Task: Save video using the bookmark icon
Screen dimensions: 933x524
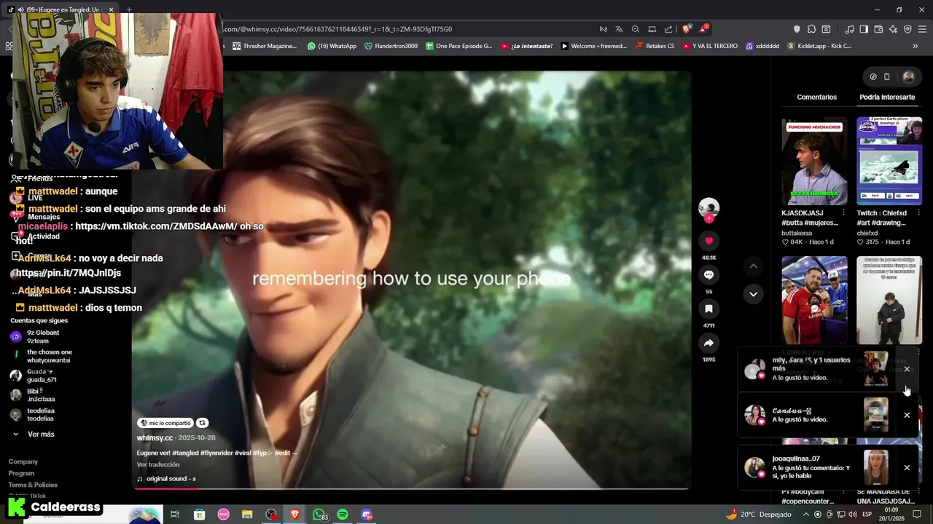Action: tap(708, 309)
